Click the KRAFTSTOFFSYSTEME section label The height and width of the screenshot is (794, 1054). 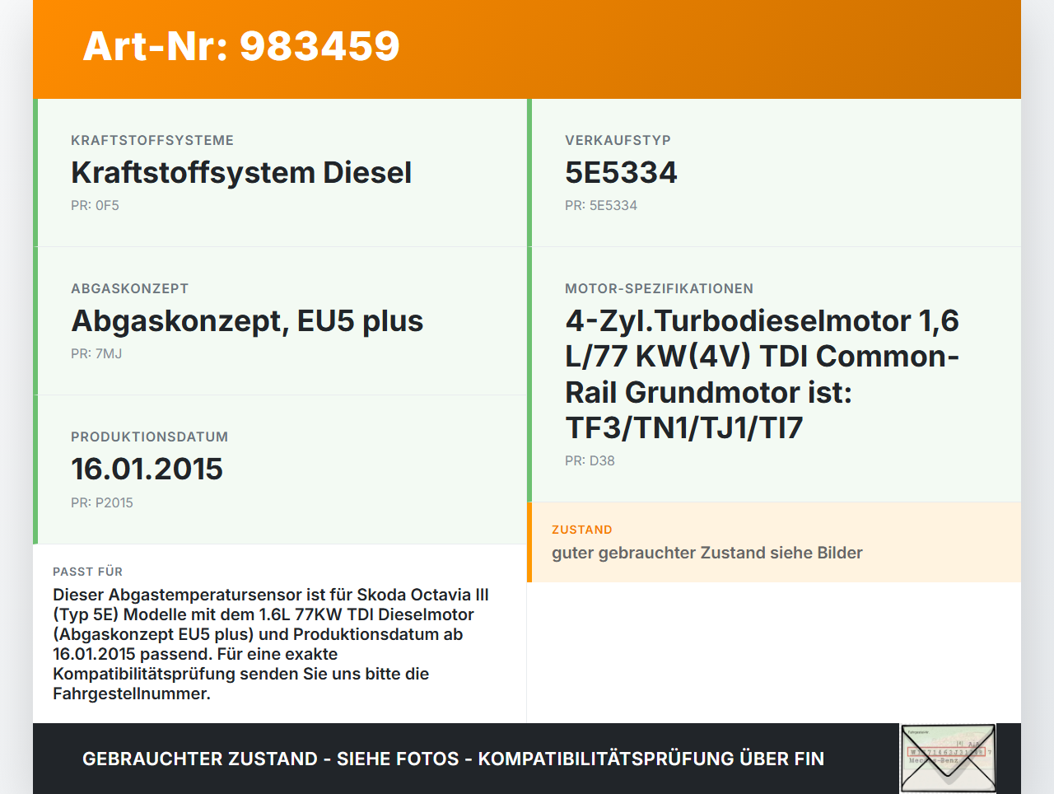click(x=152, y=141)
